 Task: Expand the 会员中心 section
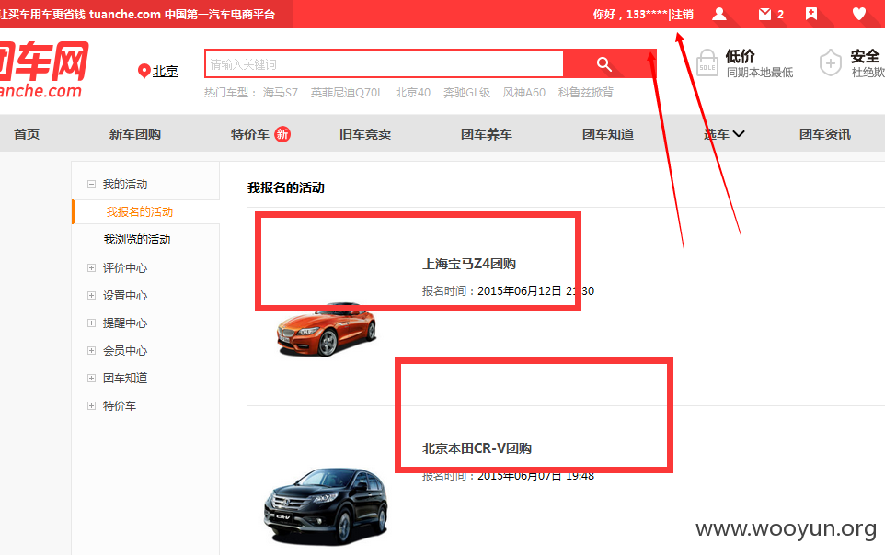coord(91,351)
